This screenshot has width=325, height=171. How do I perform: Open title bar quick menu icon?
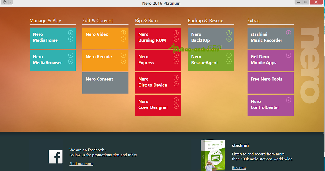point(4,2)
